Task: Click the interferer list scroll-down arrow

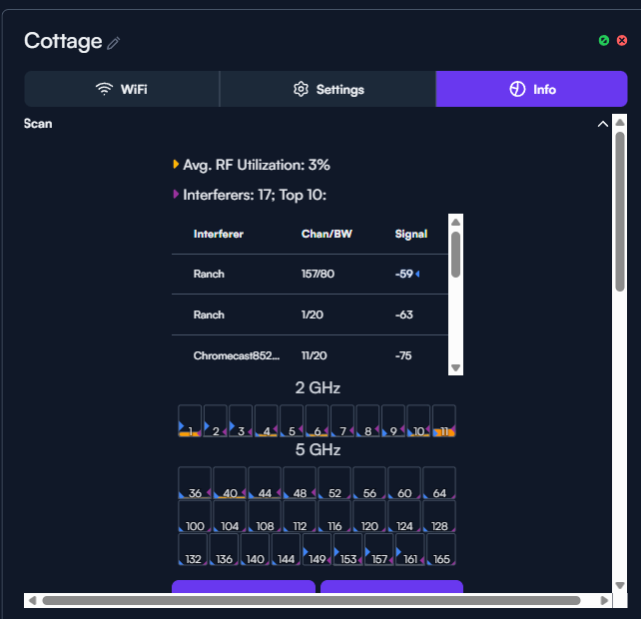Action: tap(455, 367)
